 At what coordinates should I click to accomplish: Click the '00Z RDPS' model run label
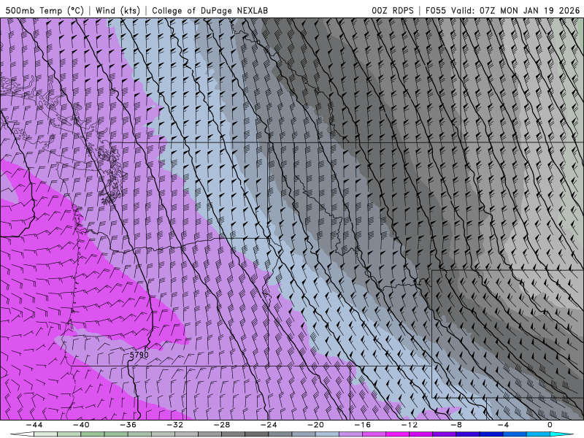click(393, 10)
